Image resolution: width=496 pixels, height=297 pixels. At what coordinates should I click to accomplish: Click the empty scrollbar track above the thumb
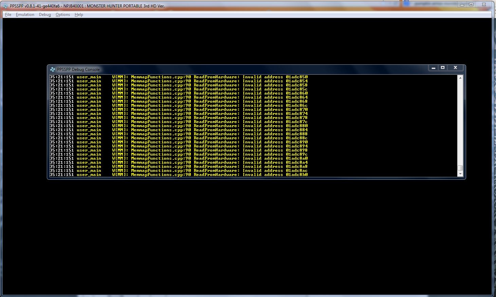pyautogui.click(x=460, y=122)
